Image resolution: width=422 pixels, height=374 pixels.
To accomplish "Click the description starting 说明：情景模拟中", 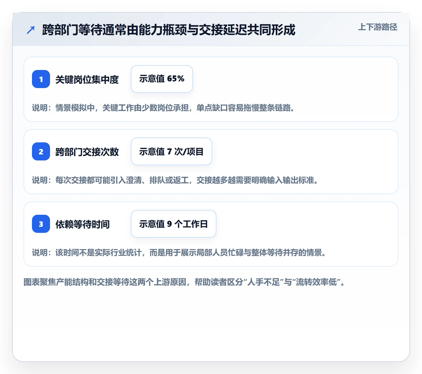I will click(x=163, y=108).
